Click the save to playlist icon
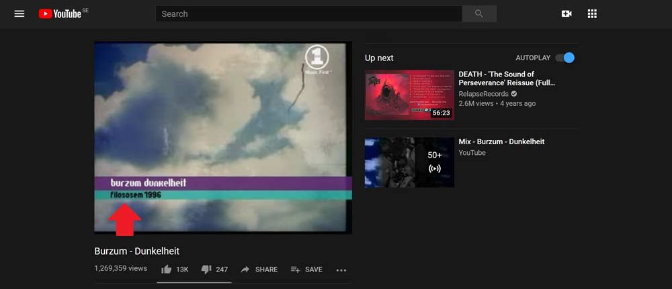 tap(295, 270)
